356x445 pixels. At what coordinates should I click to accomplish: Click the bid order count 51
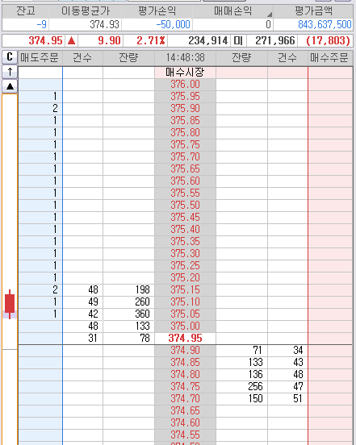[298, 398]
